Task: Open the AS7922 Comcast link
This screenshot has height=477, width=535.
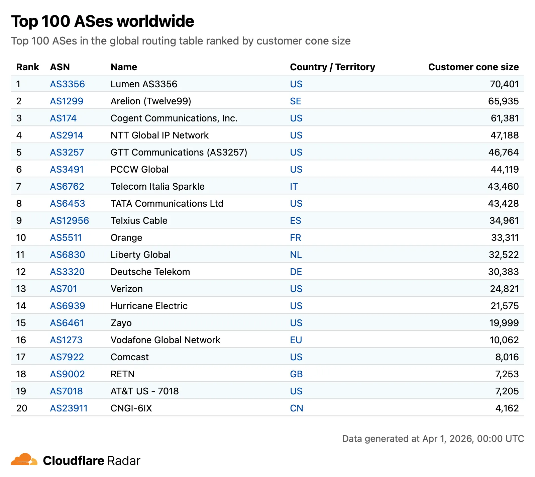Action: point(67,357)
